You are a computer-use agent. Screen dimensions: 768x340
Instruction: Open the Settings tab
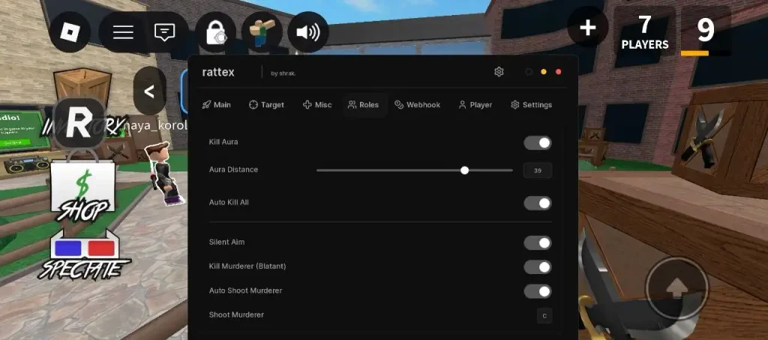pos(532,105)
